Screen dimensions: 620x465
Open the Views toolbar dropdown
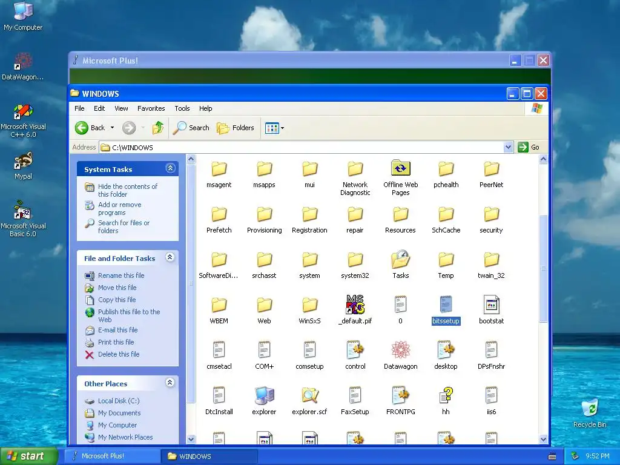pos(274,128)
